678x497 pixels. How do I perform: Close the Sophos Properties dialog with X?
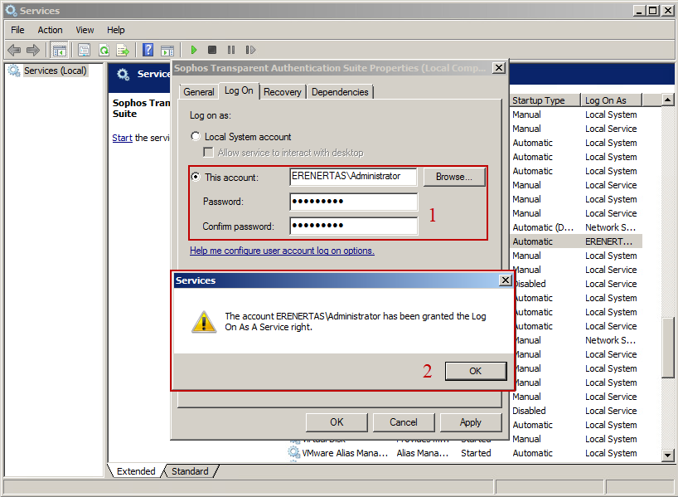pos(499,68)
